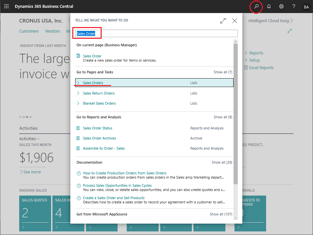
Task: Click the results list scrollbar thumb
Action: (235, 114)
